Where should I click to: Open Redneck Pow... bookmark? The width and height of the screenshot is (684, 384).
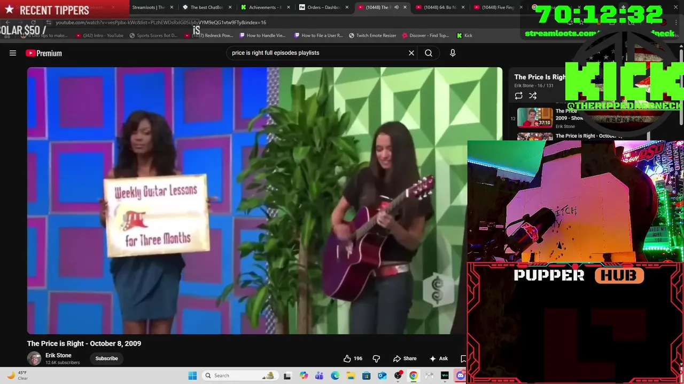[x=209, y=36]
